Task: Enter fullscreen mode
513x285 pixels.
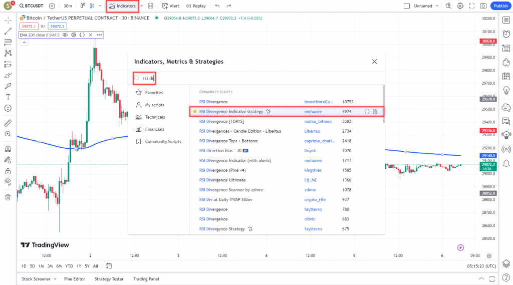Action: coord(472,6)
